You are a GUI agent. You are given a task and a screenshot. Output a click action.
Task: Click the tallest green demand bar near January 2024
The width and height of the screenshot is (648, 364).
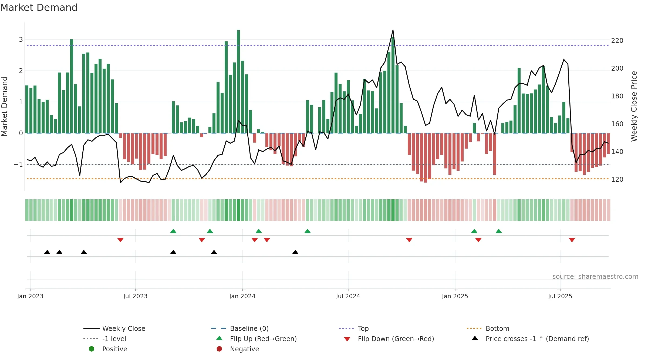(238, 81)
